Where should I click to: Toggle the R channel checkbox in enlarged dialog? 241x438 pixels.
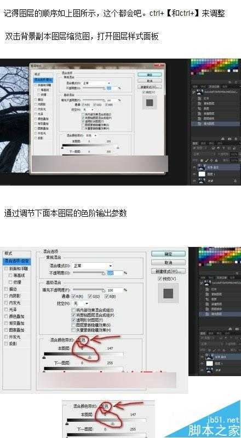pyautogui.click(x=74, y=296)
